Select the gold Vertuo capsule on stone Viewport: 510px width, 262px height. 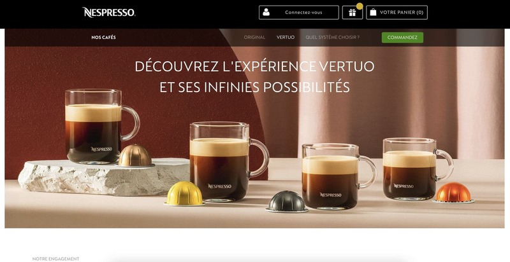point(135,155)
